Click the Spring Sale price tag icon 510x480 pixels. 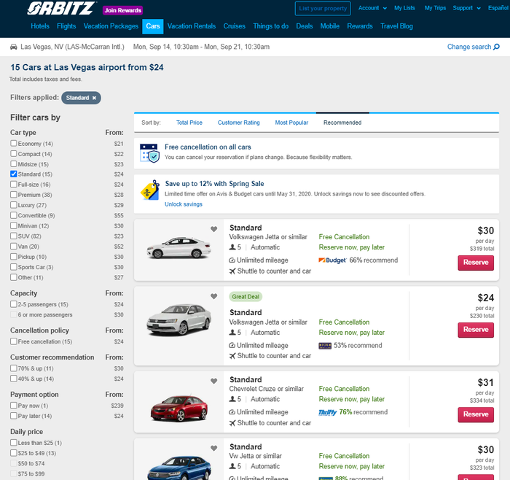tap(150, 190)
